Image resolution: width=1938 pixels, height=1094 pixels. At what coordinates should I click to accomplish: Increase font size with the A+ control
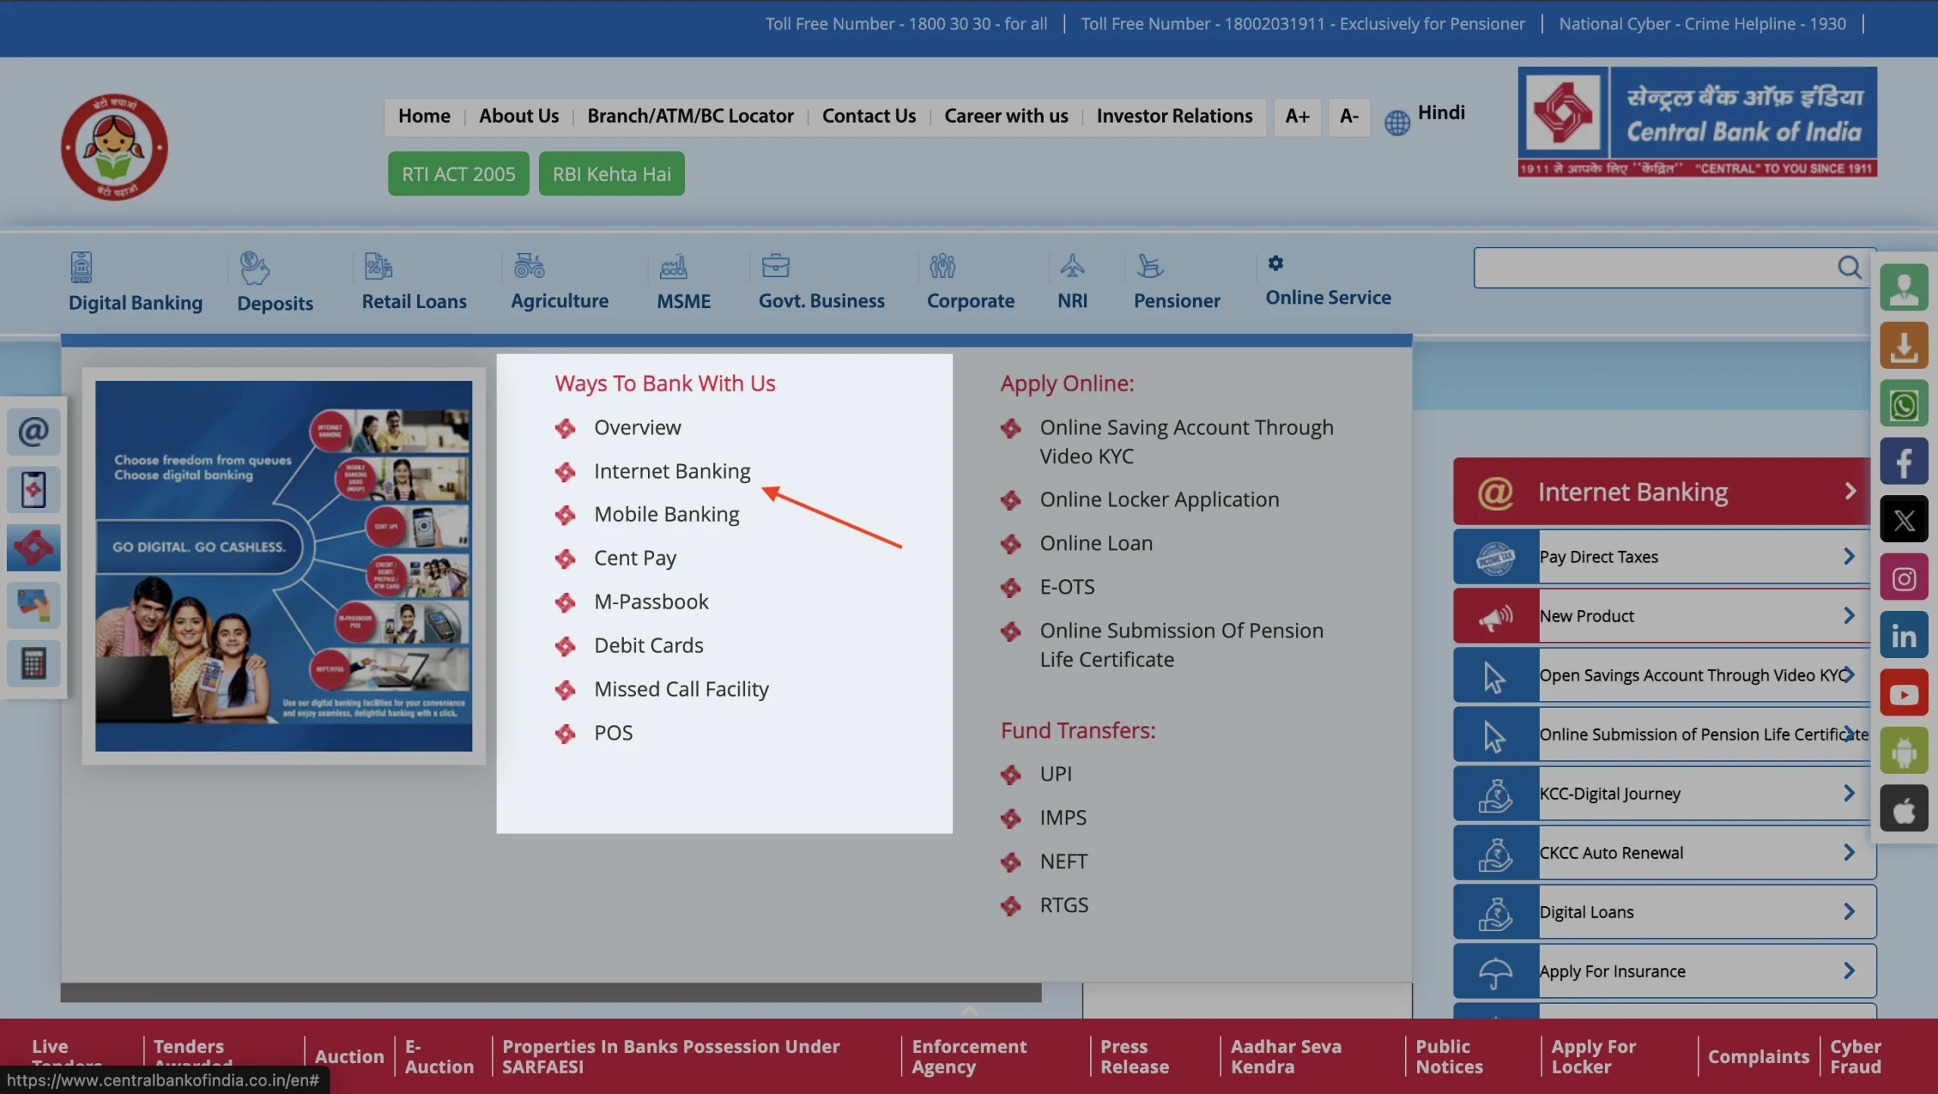click(1297, 117)
